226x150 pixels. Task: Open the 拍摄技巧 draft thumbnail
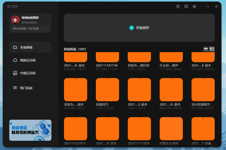pos(107,90)
